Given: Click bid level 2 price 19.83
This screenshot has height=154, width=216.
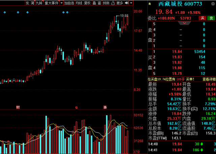Looking at the screenshot, I should point(177,57).
